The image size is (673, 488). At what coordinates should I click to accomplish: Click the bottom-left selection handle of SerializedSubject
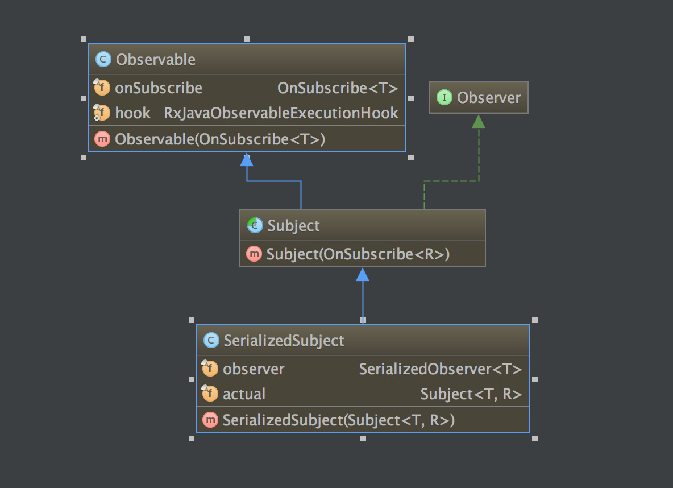click(192, 439)
